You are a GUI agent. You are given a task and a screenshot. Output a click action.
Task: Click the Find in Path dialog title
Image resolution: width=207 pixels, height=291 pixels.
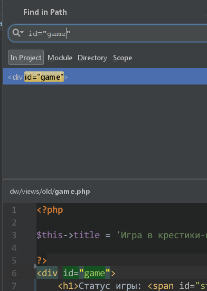click(45, 12)
